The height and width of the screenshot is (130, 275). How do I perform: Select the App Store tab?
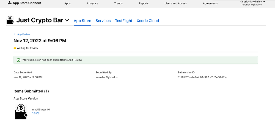tap(82, 21)
